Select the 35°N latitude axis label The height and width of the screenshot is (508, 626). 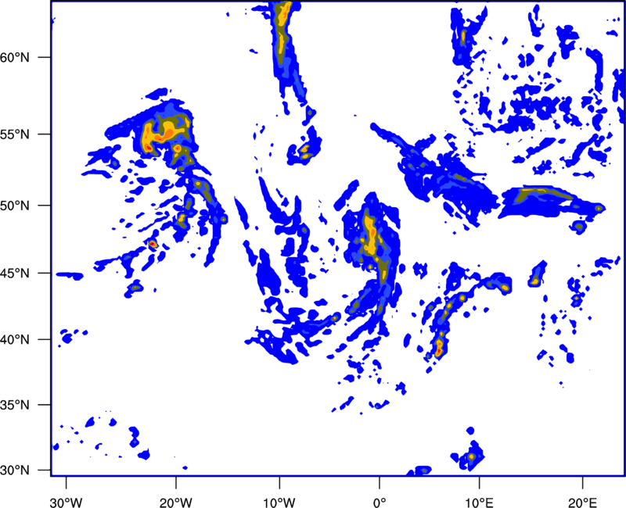15,405
